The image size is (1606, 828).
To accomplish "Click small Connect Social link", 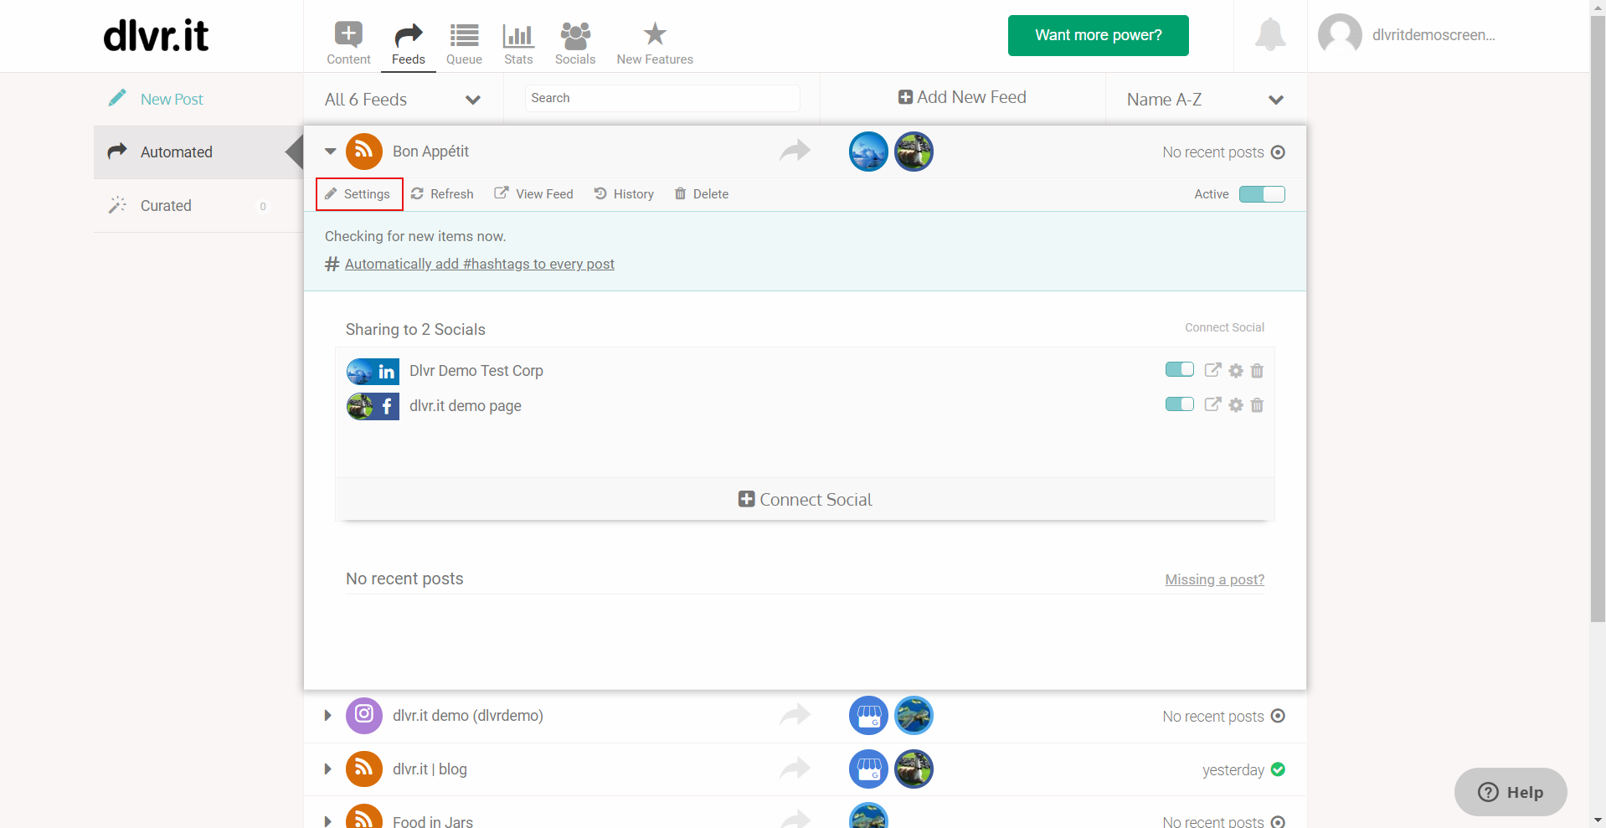I will (x=1224, y=327).
